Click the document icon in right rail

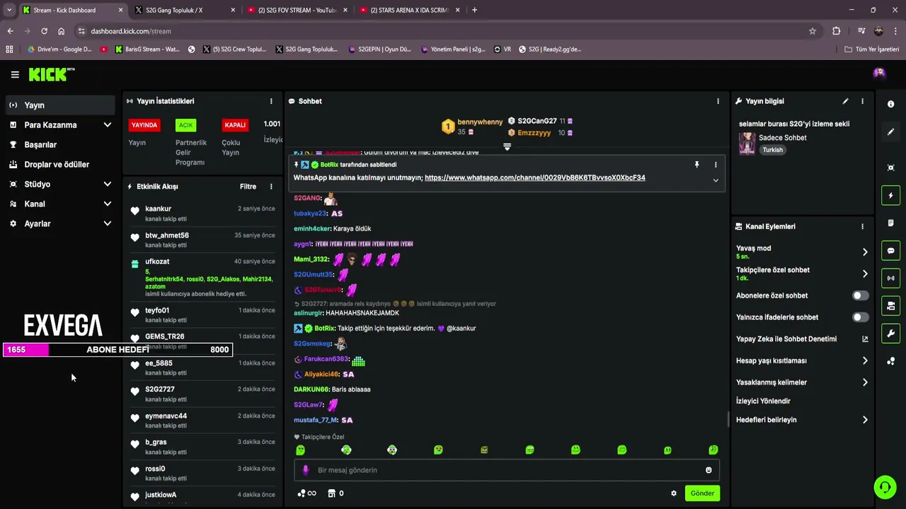pyautogui.click(x=890, y=223)
